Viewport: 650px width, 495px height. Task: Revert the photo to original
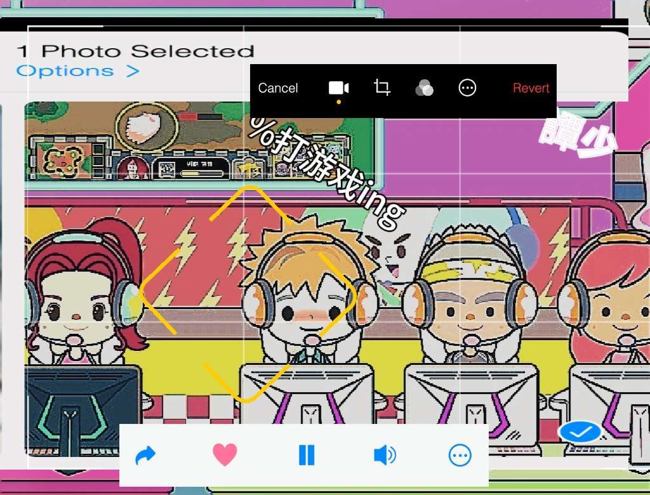(531, 88)
